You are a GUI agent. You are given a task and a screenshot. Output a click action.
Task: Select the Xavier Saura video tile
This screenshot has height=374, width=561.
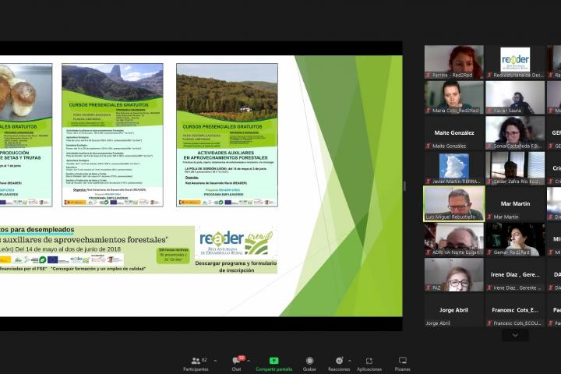(x=514, y=97)
